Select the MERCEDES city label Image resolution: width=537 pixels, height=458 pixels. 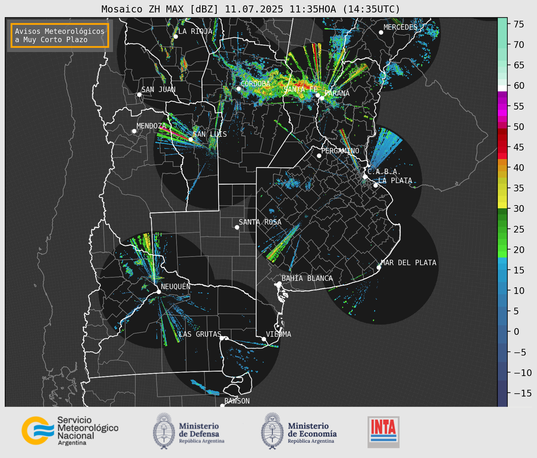(x=400, y=27)
